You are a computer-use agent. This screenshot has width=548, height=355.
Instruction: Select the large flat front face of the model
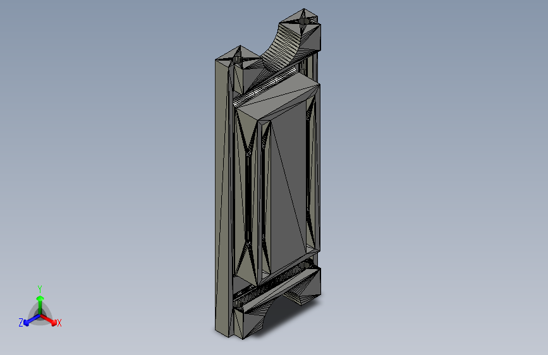point(289,188)
